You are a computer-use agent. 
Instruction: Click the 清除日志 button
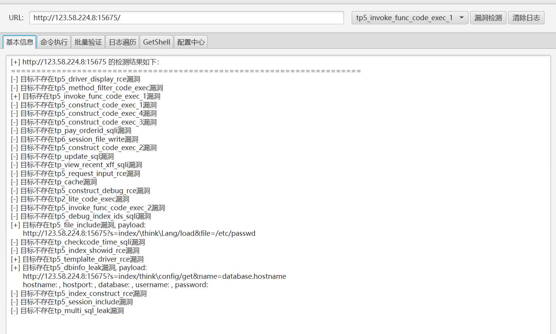point(526,18)
